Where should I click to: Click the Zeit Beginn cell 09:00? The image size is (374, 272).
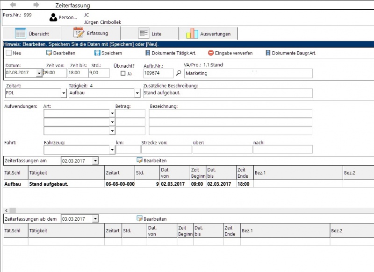198,184
